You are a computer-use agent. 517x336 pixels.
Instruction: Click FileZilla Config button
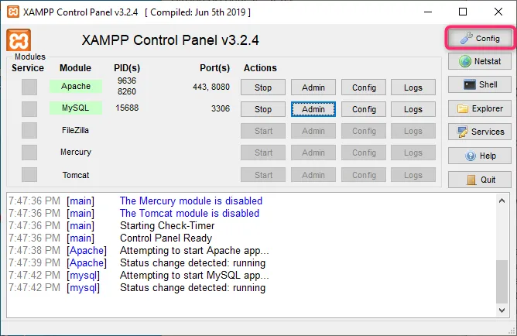[x=364, y=131]
